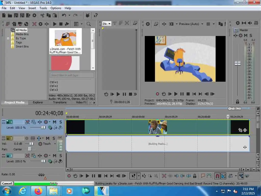Solo audio Track 2
Viewport: 261px width, 196px height.
(x=54, y=138)
